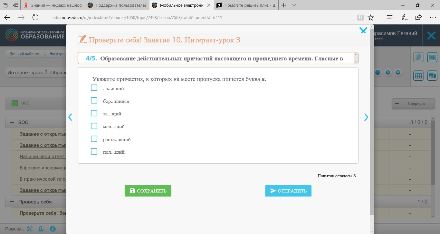
Task: Check the box for 'бор...щийся'
Action: click(94, 101)
